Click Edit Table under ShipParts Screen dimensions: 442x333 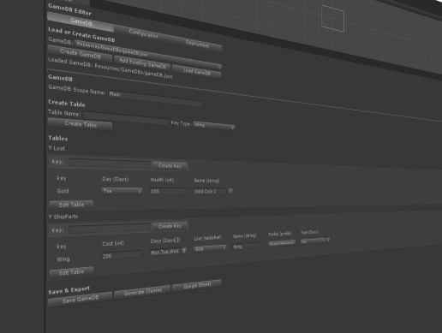point(71,272)
